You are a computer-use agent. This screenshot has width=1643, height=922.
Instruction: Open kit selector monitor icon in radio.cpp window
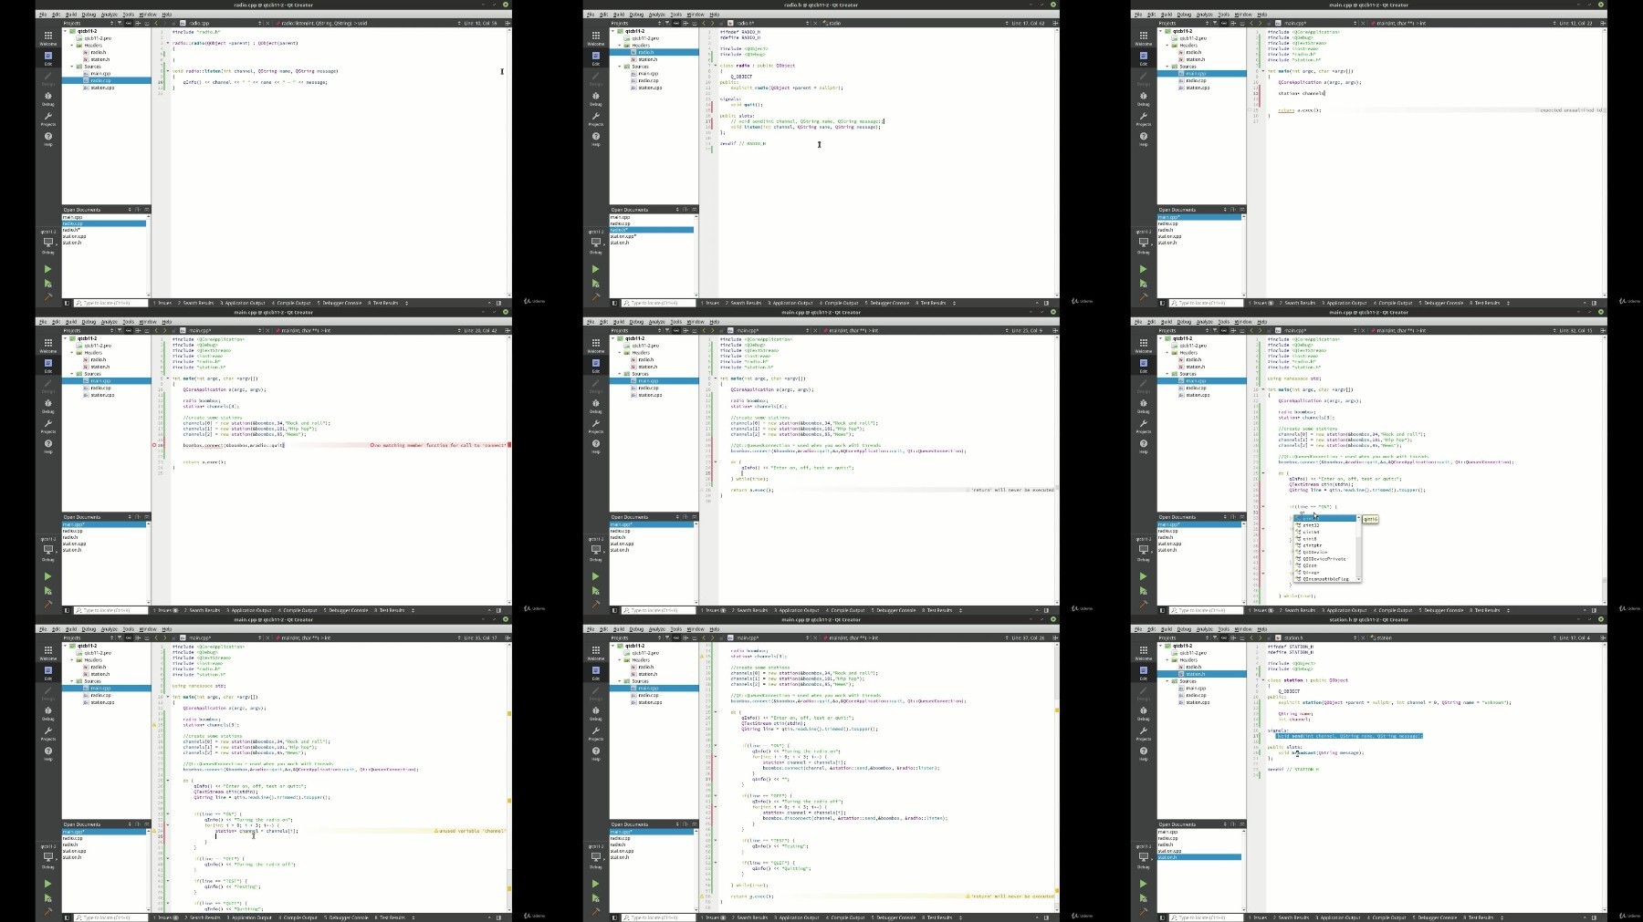[47, 243]
